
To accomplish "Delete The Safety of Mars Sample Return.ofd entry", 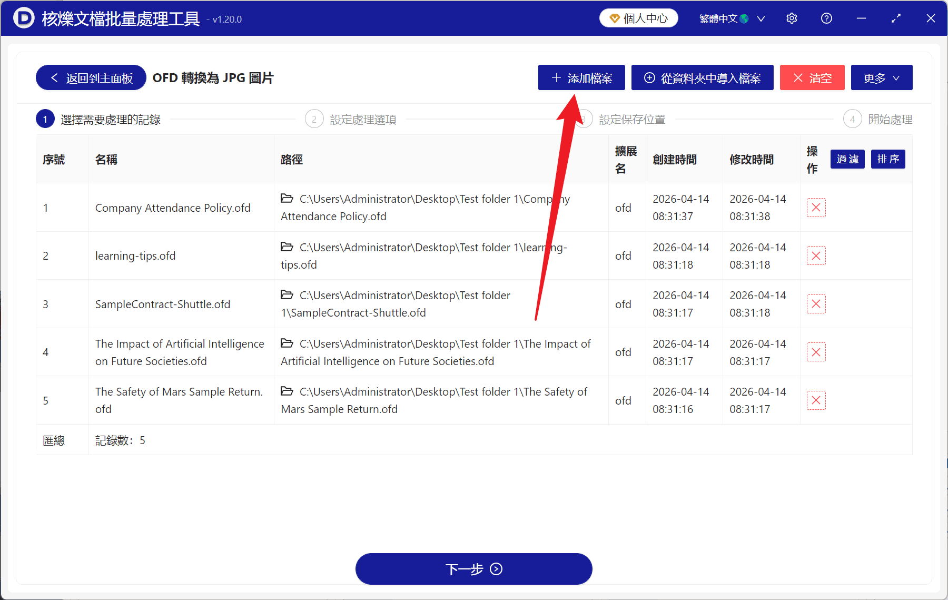I will click(816, 400).
